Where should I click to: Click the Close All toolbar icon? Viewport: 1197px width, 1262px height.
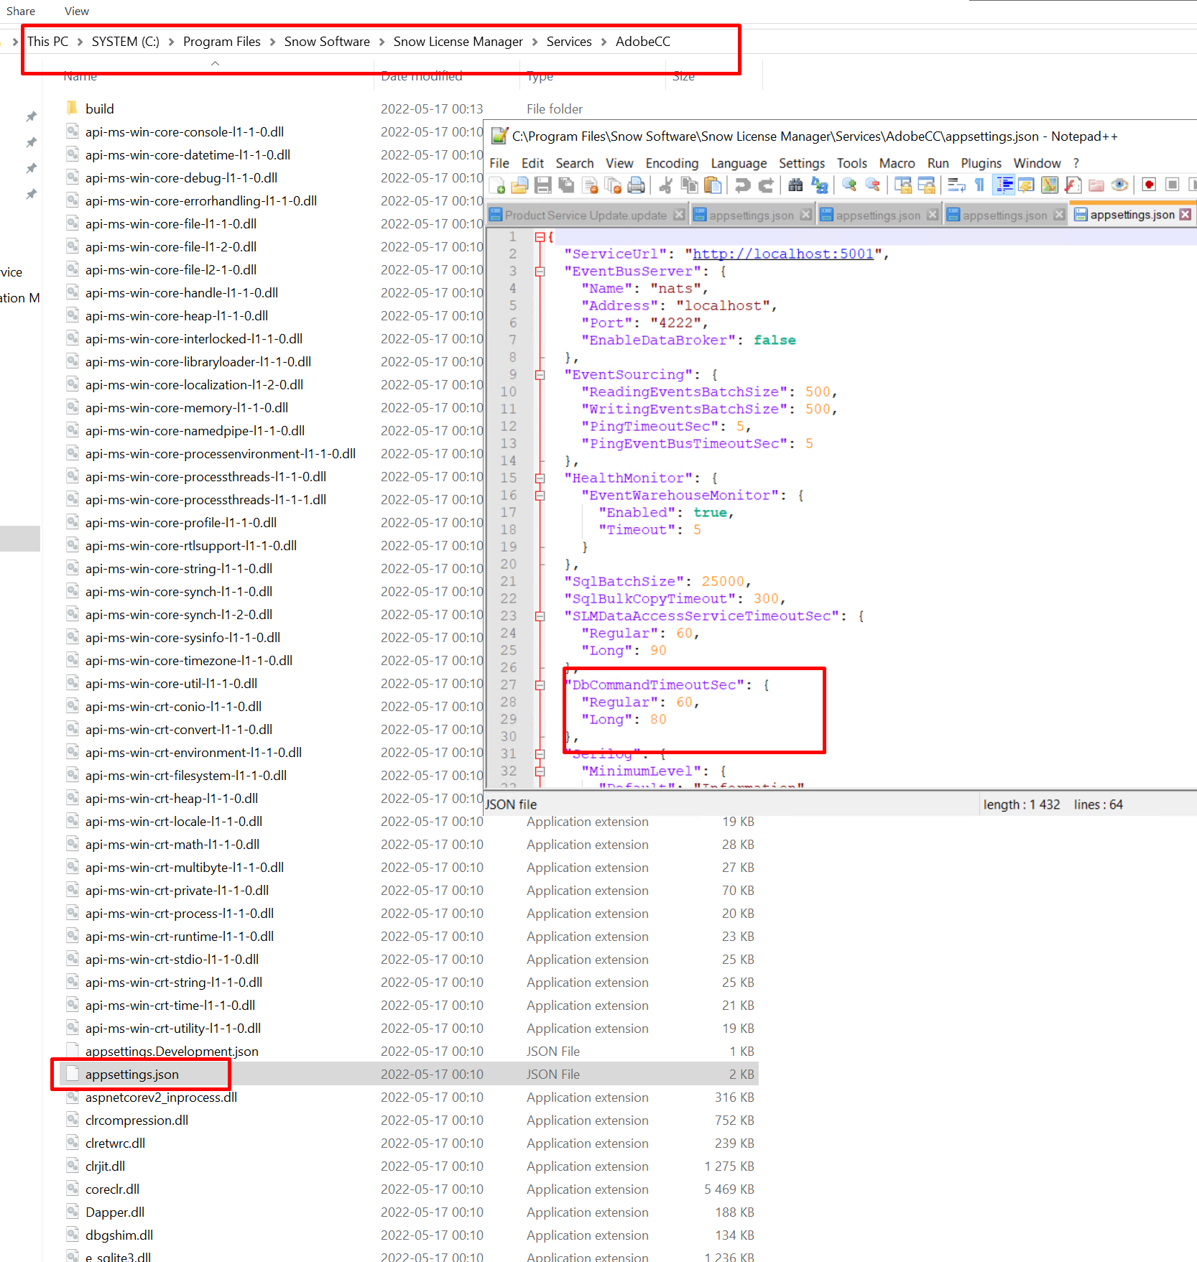coord(613,185)
